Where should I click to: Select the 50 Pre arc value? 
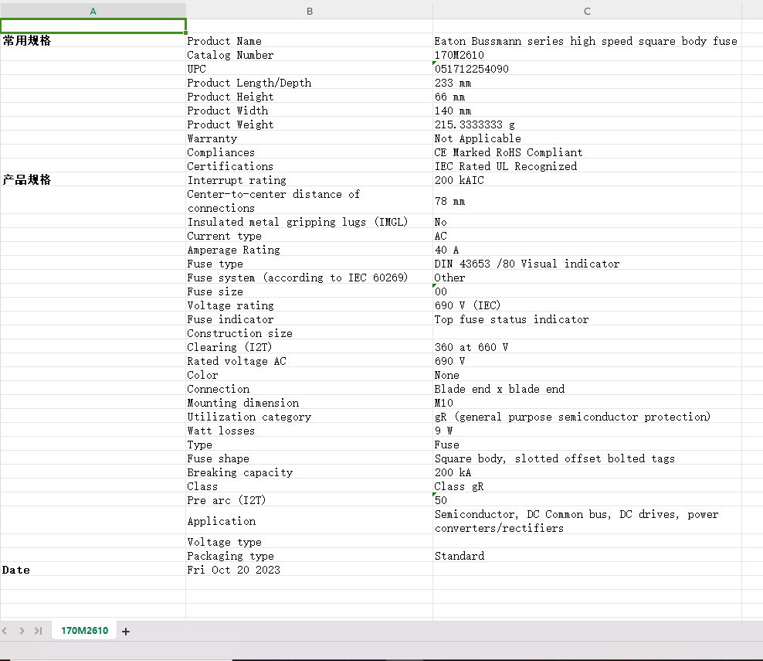[587, 499]
